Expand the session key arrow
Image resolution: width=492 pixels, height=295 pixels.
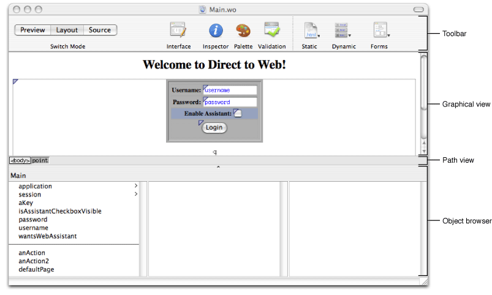tap(135, 195)
